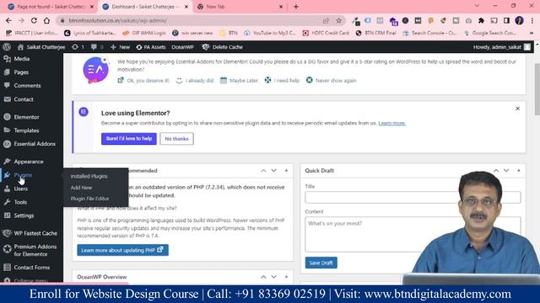Click Learn more about updating PHP button
Viewport: 540px width, 303px height.
pyautogui.click(x=122, y=250)
